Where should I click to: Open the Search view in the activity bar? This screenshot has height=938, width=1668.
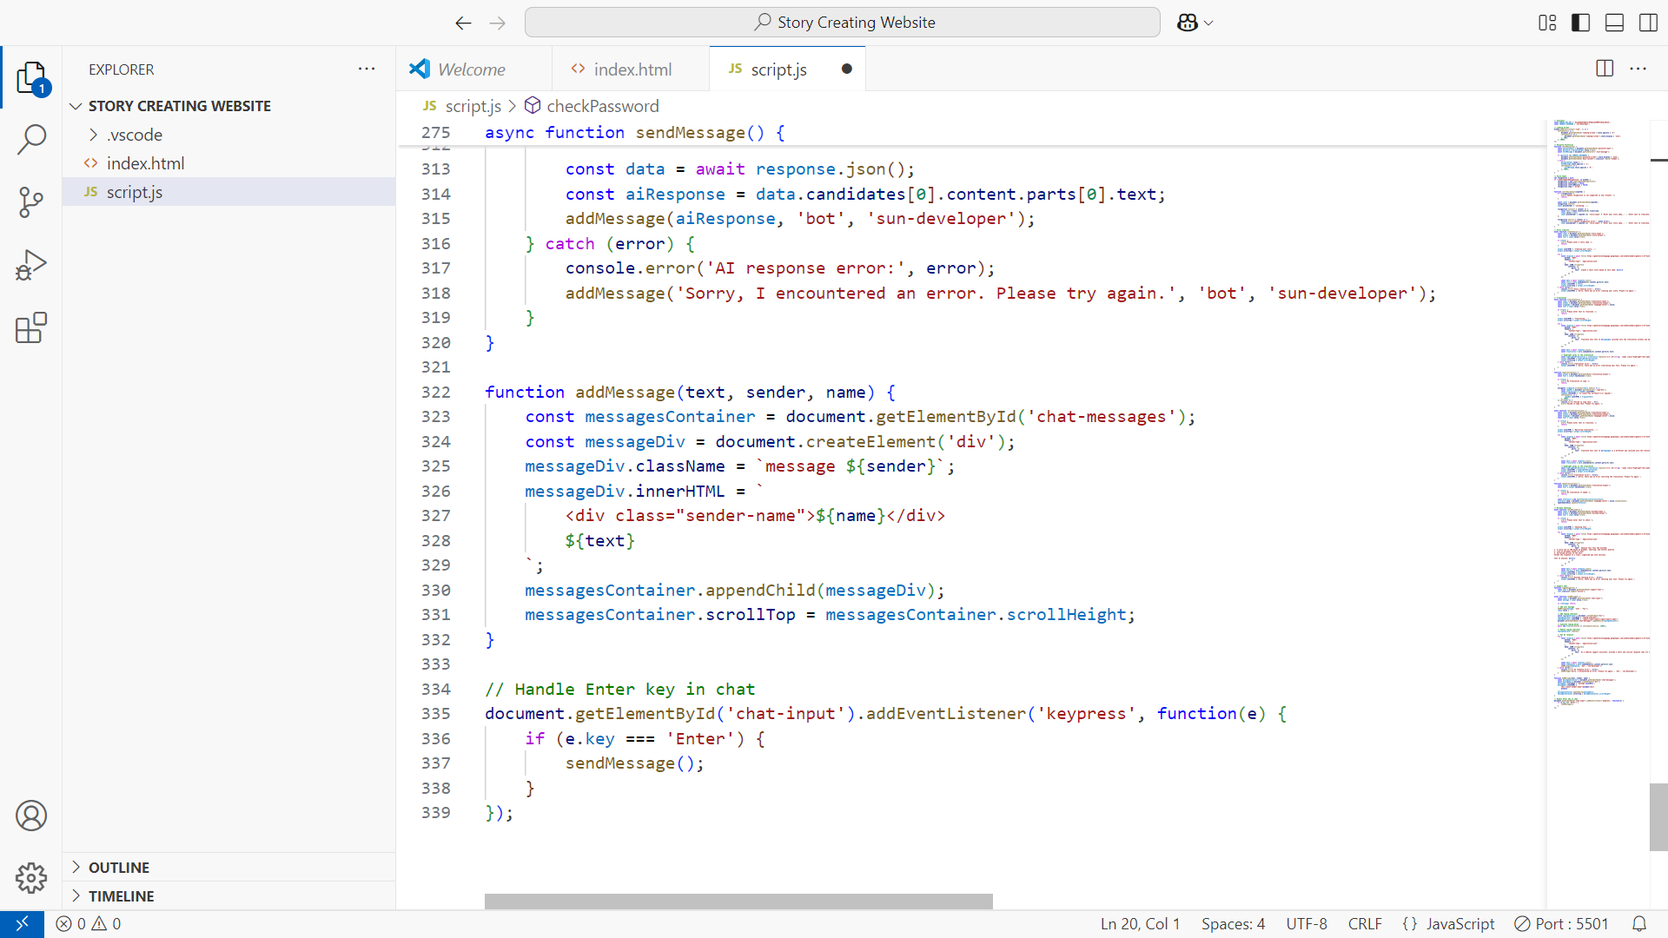tap(31, 139)
